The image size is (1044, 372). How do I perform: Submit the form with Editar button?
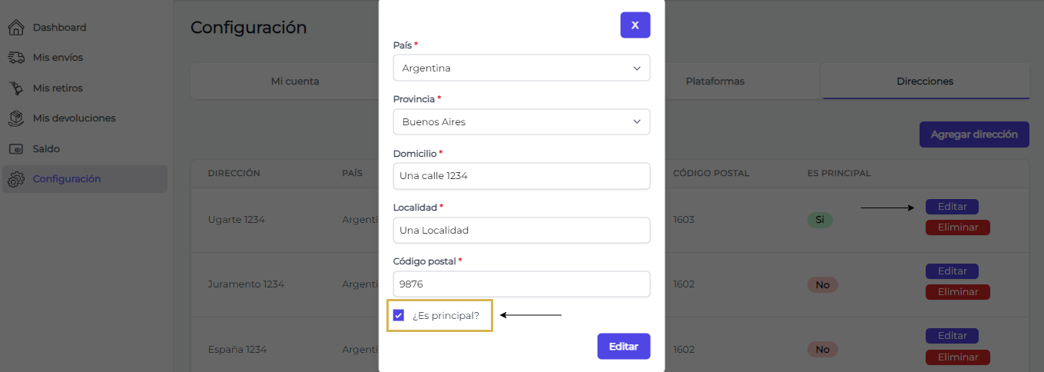(x=624, y=346)
